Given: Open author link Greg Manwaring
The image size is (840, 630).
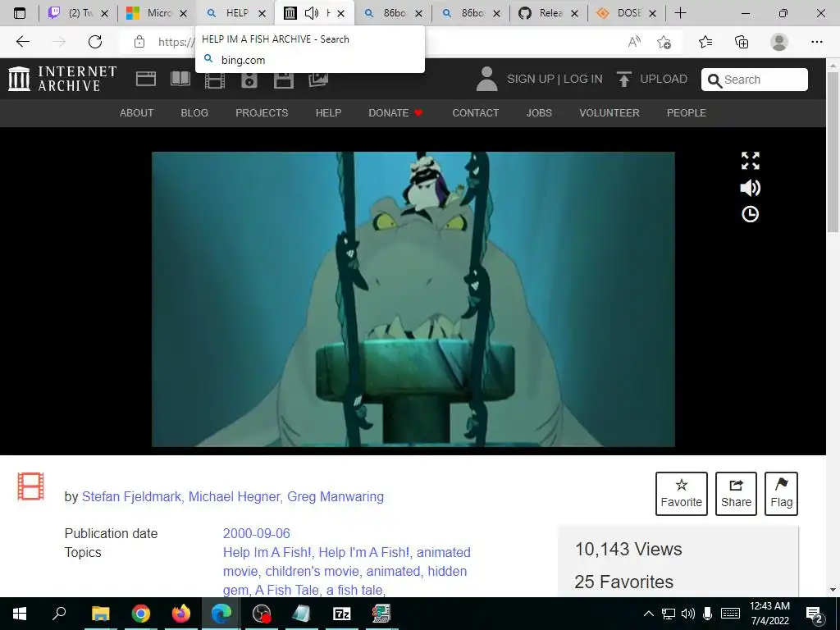Looking at the screenshot, I should click(x=336, y=496).
